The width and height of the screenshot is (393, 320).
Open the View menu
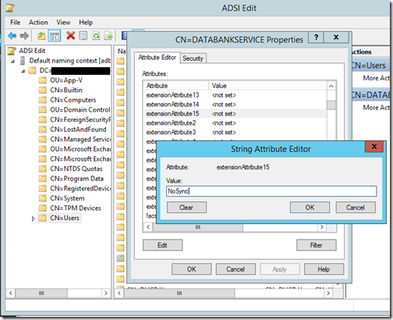(63, 23)
